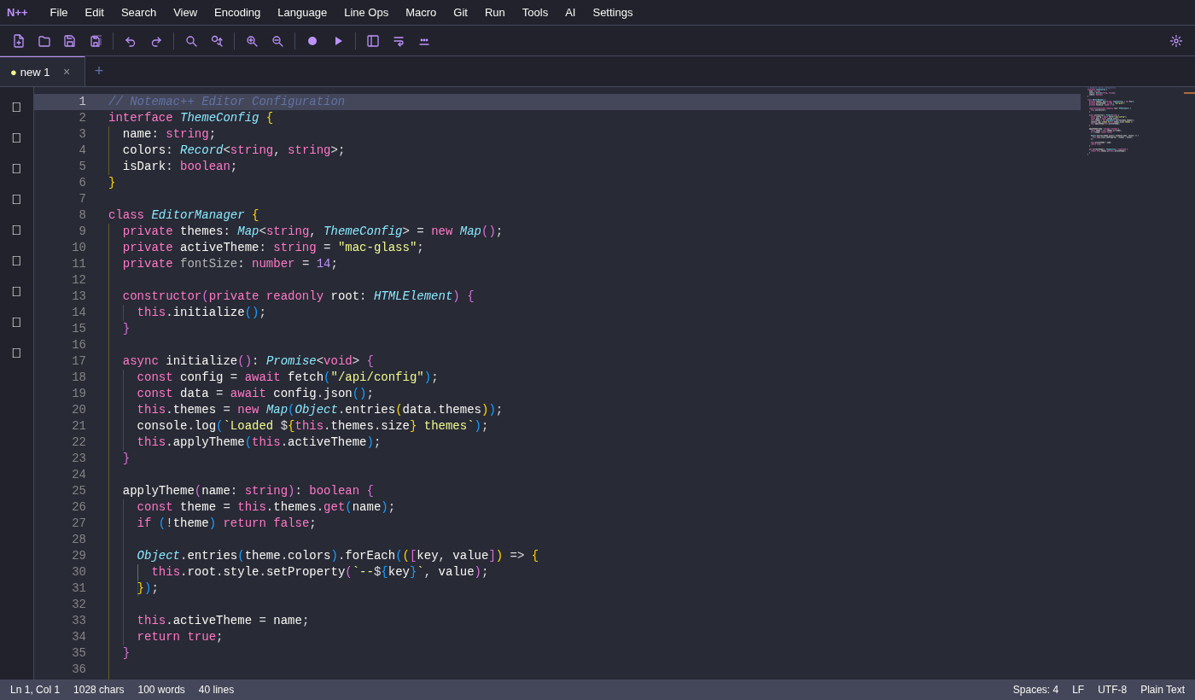Click the UTF-8 encoding in status bar
1195x700 pixels.
pos(1112,690)
